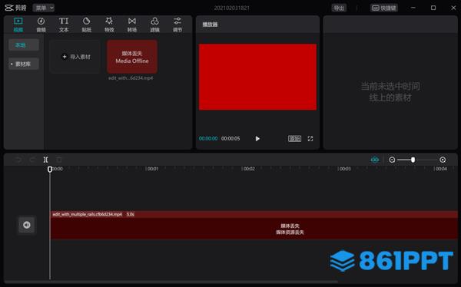Click the 原始 aspect ratio button

[x=294, y=139]
